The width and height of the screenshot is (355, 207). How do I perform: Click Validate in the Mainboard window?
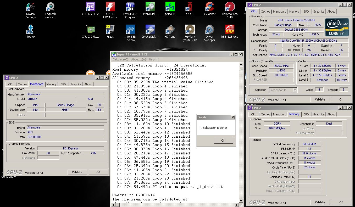(x=77, y=172)
